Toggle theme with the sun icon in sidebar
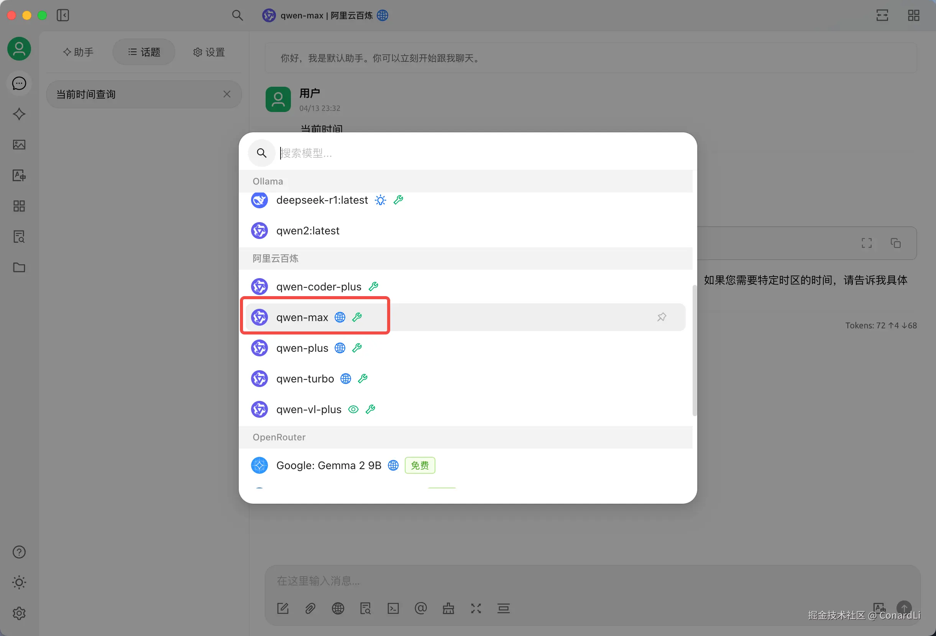Image resolution: width=936 pixels, height=636 pixels. [19, 582]
